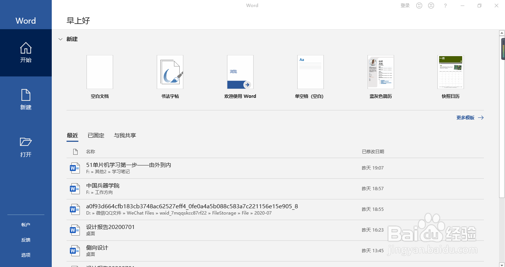
Task: Open 反馈 feedback page
Action: tap(26, 240)
